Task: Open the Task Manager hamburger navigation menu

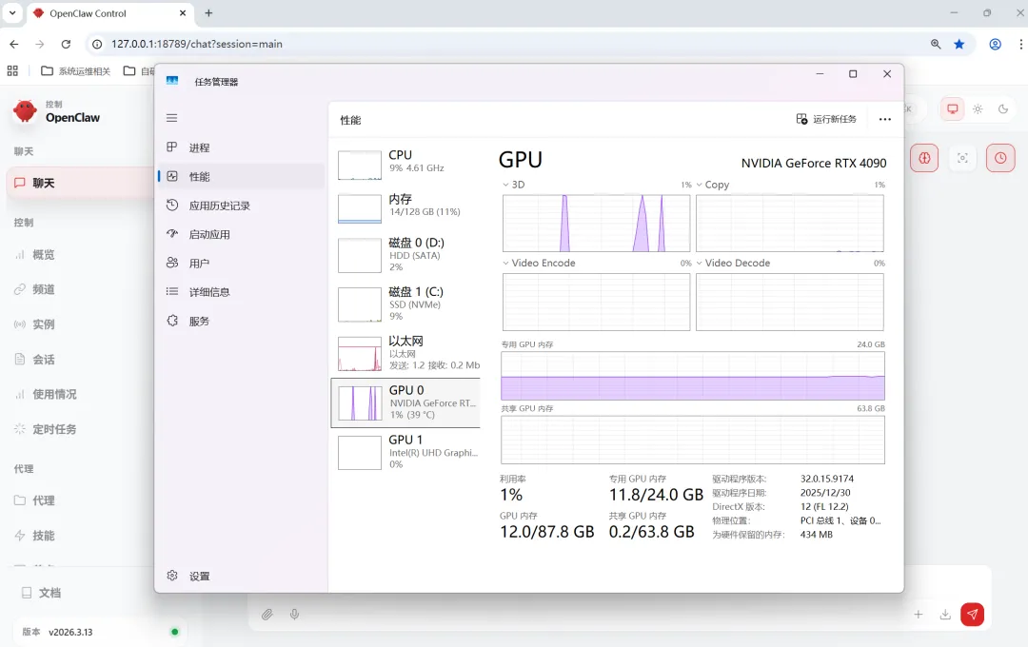Action: (x=171, y=118)
